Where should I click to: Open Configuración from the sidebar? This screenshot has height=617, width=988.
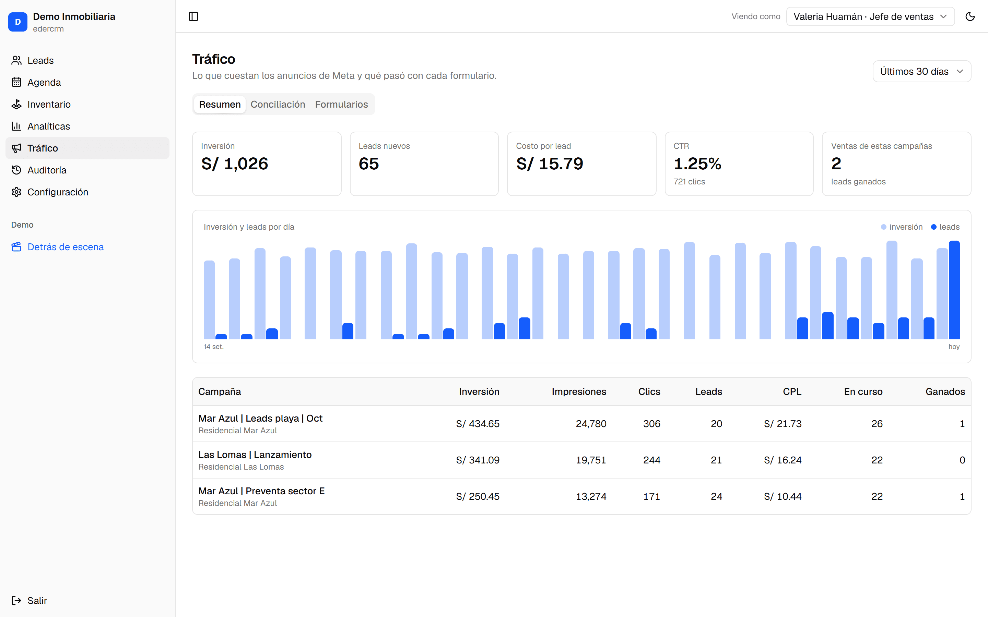pos(87,192)
